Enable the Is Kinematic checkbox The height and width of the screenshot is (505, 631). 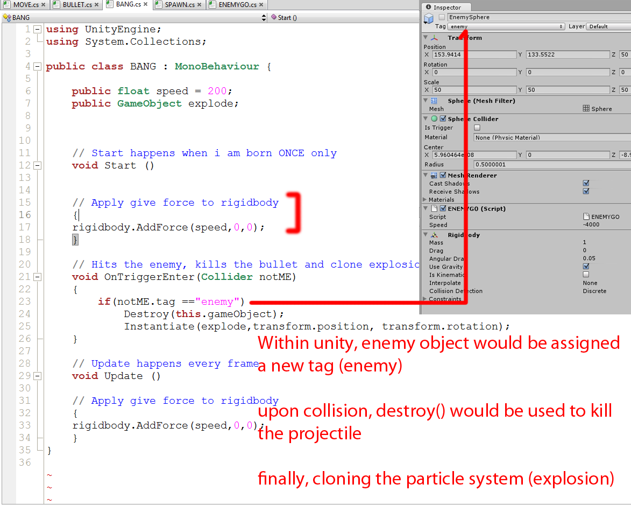click(x=586, y=275)
